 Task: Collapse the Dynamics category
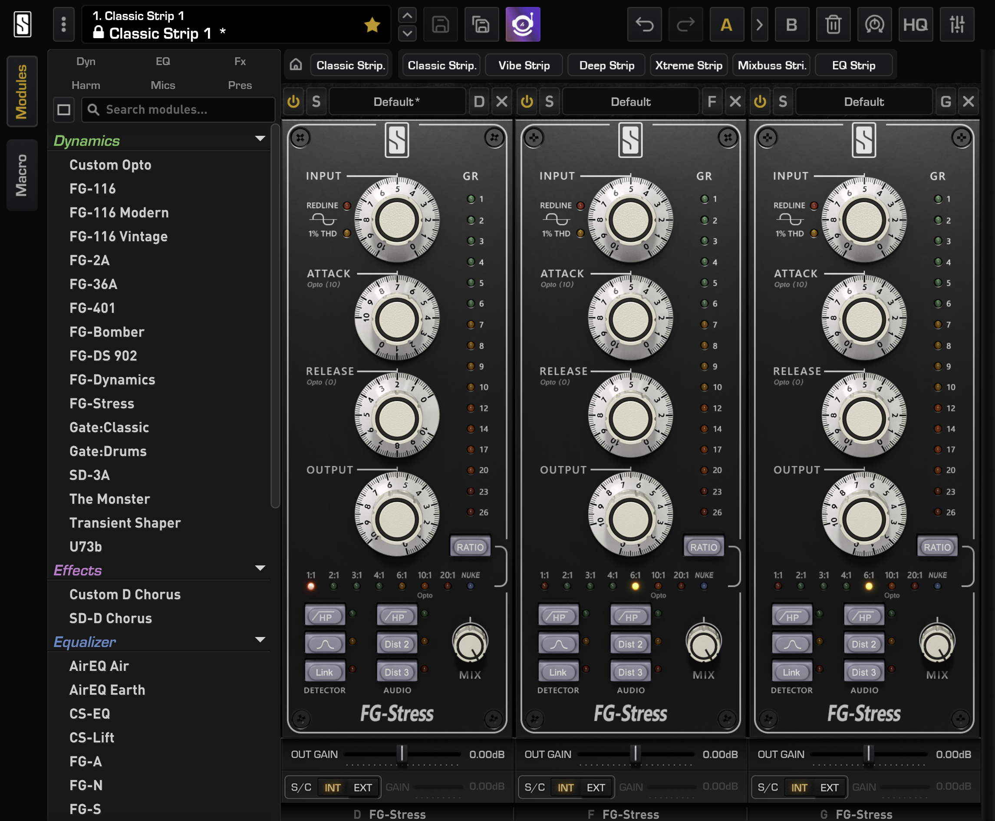pyautogui.click(x=260, y=139)
